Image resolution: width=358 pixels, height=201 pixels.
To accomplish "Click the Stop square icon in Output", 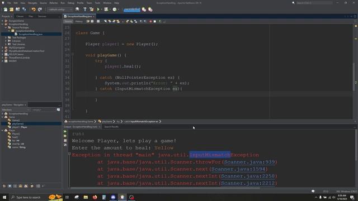I will click(65, 140).
